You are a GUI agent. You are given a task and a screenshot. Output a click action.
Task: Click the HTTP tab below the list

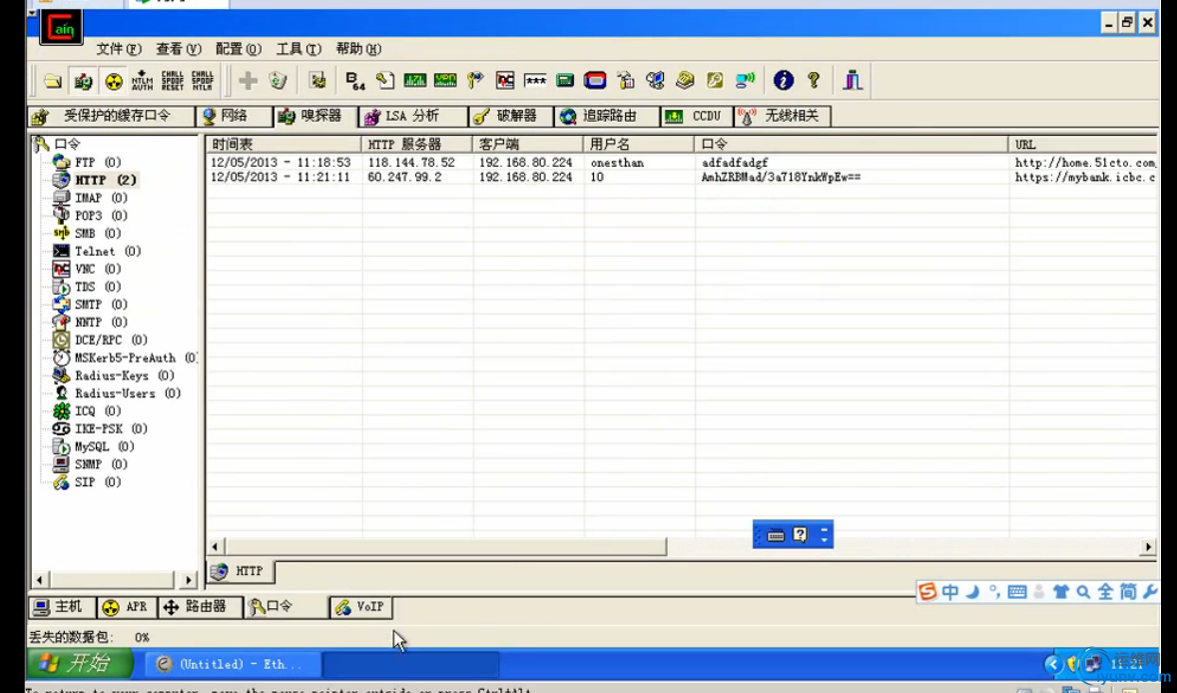[x=241, y=571]
